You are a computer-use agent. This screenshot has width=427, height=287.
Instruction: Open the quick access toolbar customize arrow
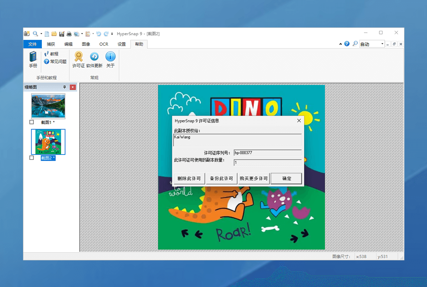(112, 34)
